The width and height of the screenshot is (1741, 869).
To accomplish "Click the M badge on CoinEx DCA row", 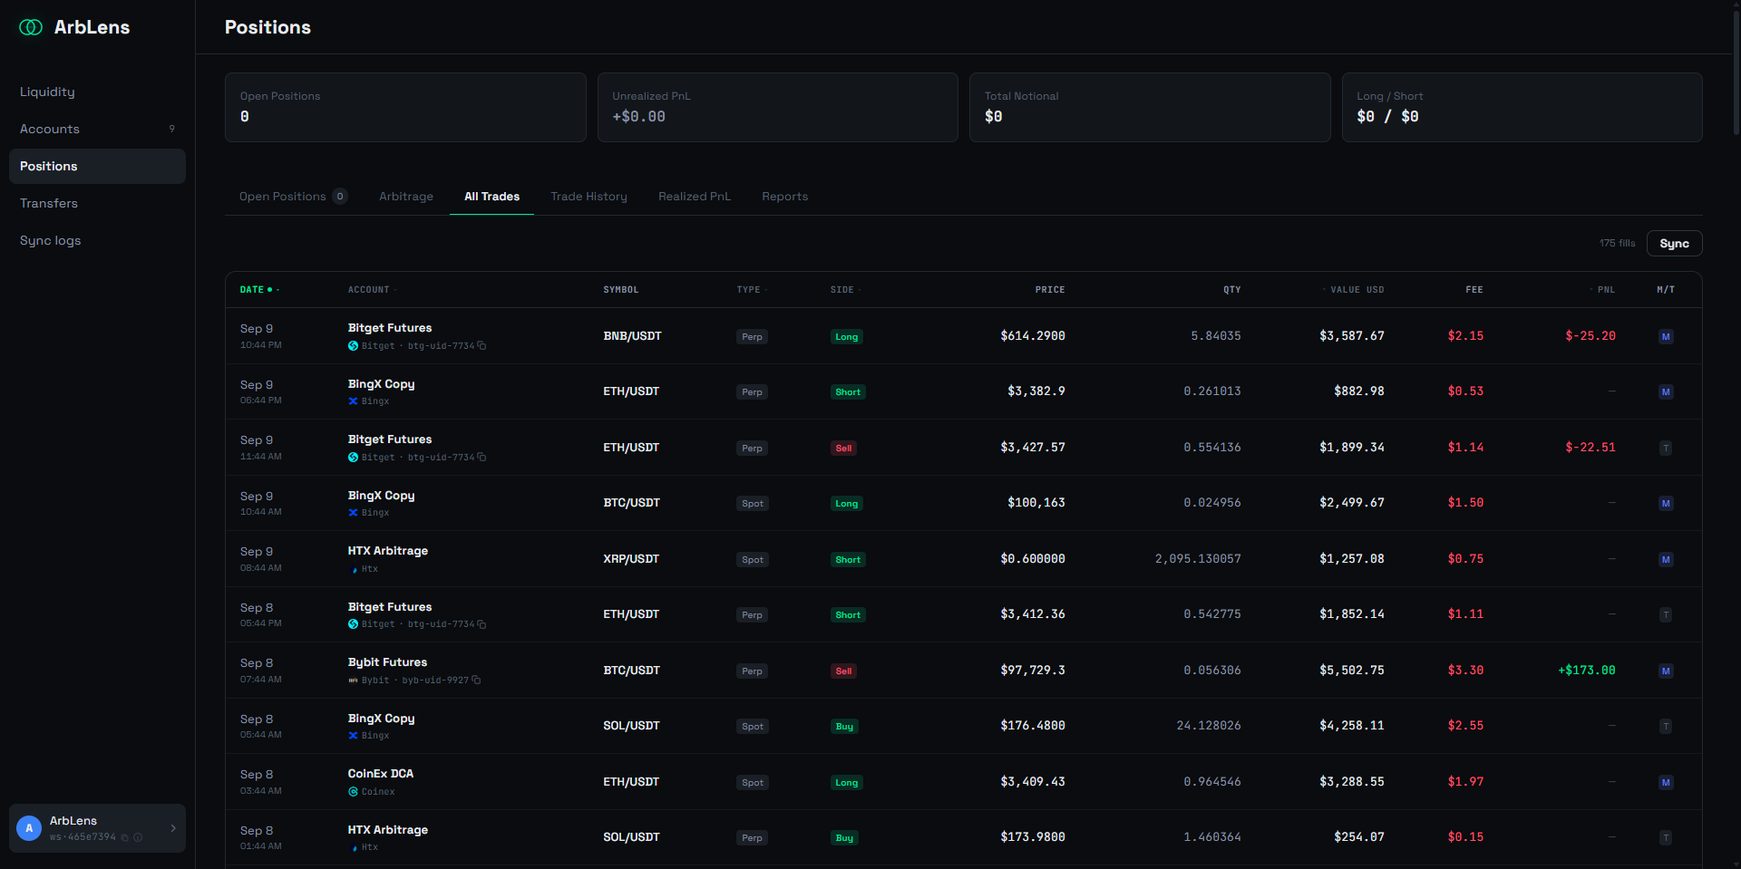I will pos(1666,782).
